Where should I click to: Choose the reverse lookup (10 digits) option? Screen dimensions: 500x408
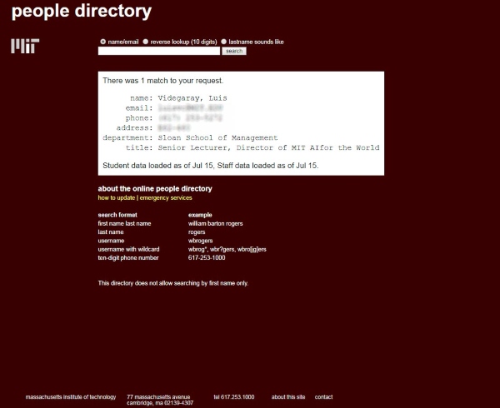(x=146, y=41)
